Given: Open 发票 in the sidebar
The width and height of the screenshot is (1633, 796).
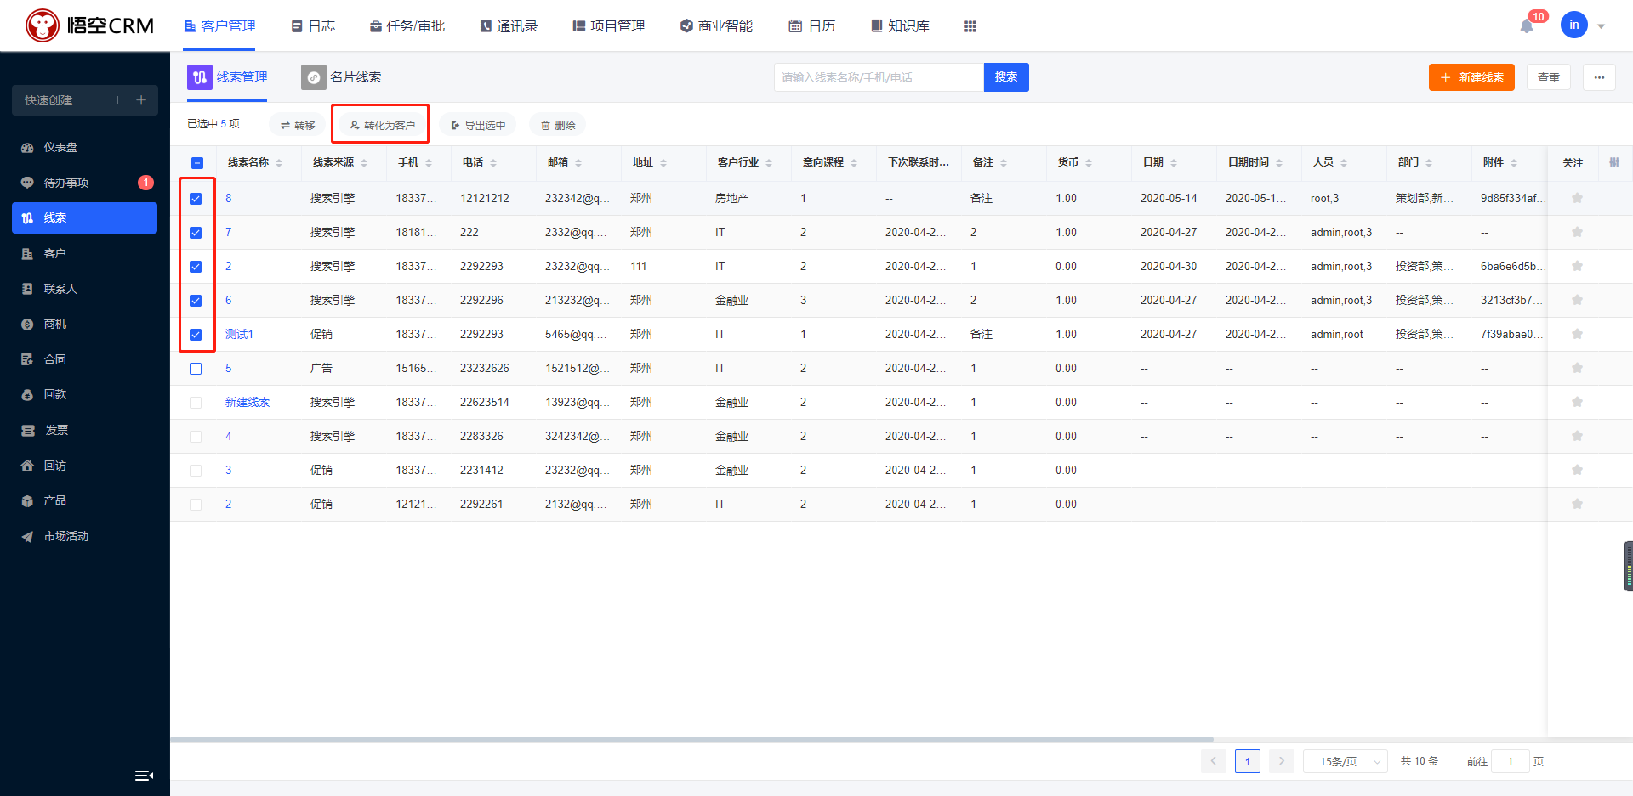Looking at the screenshot, I should [85, 430].
